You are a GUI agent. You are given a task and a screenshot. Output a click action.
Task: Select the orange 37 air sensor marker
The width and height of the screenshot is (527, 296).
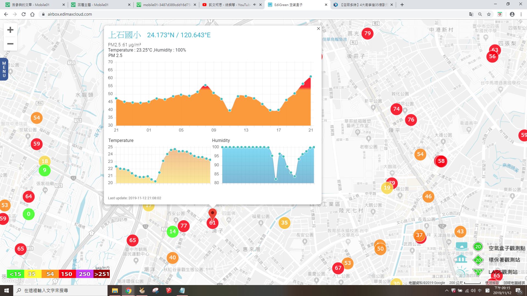pos(419,235)
